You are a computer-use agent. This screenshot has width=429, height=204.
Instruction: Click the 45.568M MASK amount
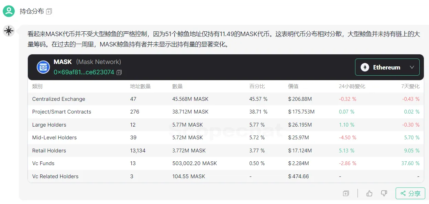pos(190,99)
